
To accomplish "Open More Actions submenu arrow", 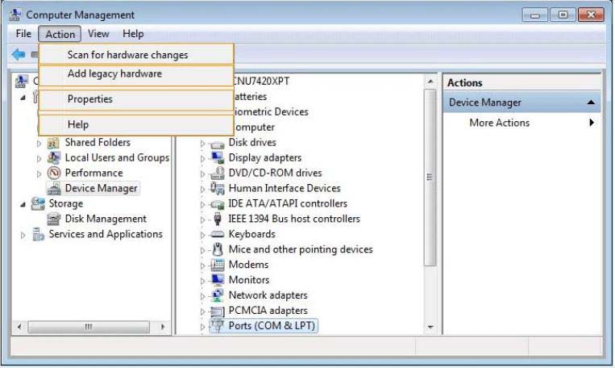I will point(592,123).
